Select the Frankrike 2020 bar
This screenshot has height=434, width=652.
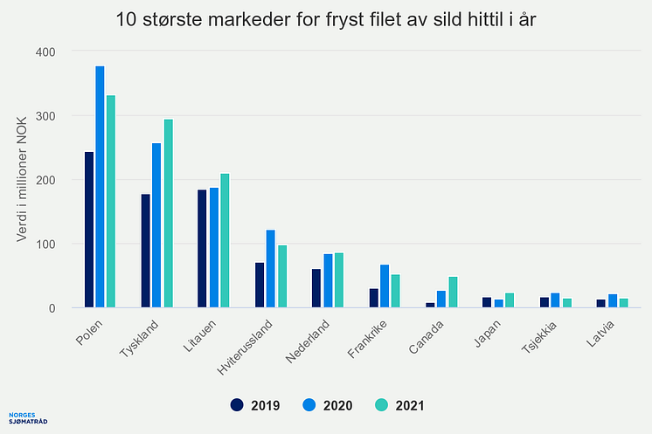click(x=385, y=286)
